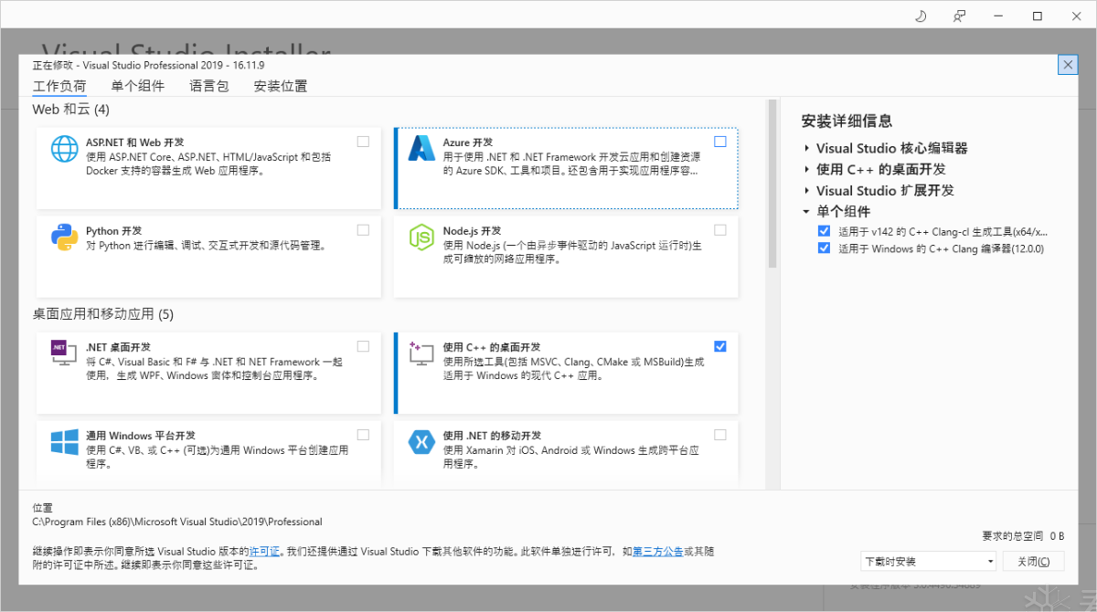The height and width of the screenshot is (612, 1097).
Task: Expand the Visual Studio 扩展开发 details node
Action: click(x=806, y=191)
